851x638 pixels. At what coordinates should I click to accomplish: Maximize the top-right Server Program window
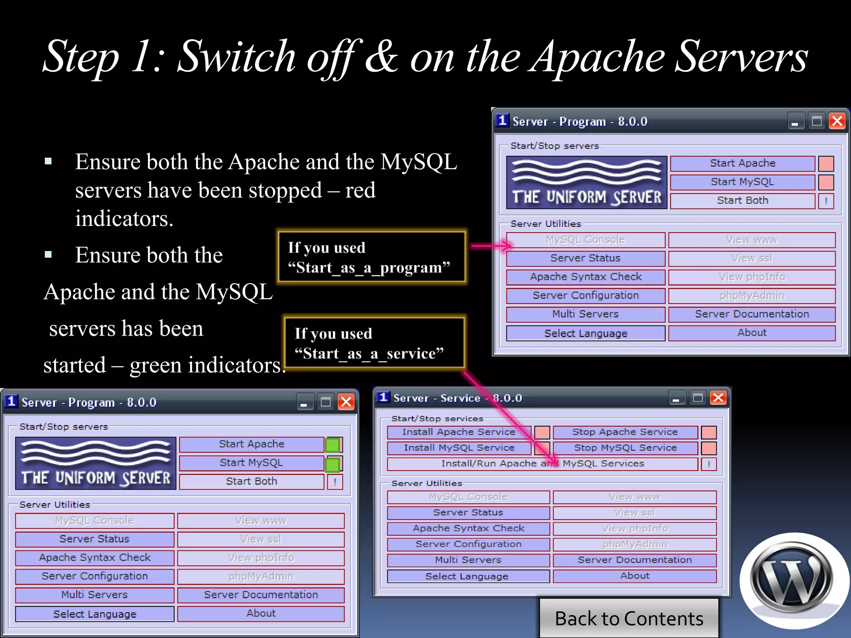click(817, 121)
